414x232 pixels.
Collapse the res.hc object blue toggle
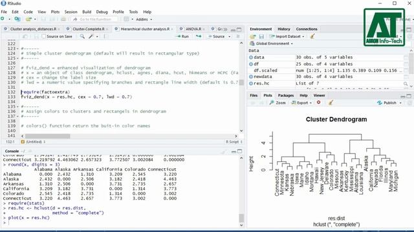(x=251, y=83)
